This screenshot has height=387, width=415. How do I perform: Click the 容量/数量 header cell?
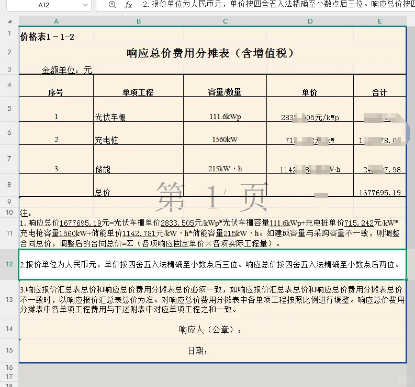point(225,86)
